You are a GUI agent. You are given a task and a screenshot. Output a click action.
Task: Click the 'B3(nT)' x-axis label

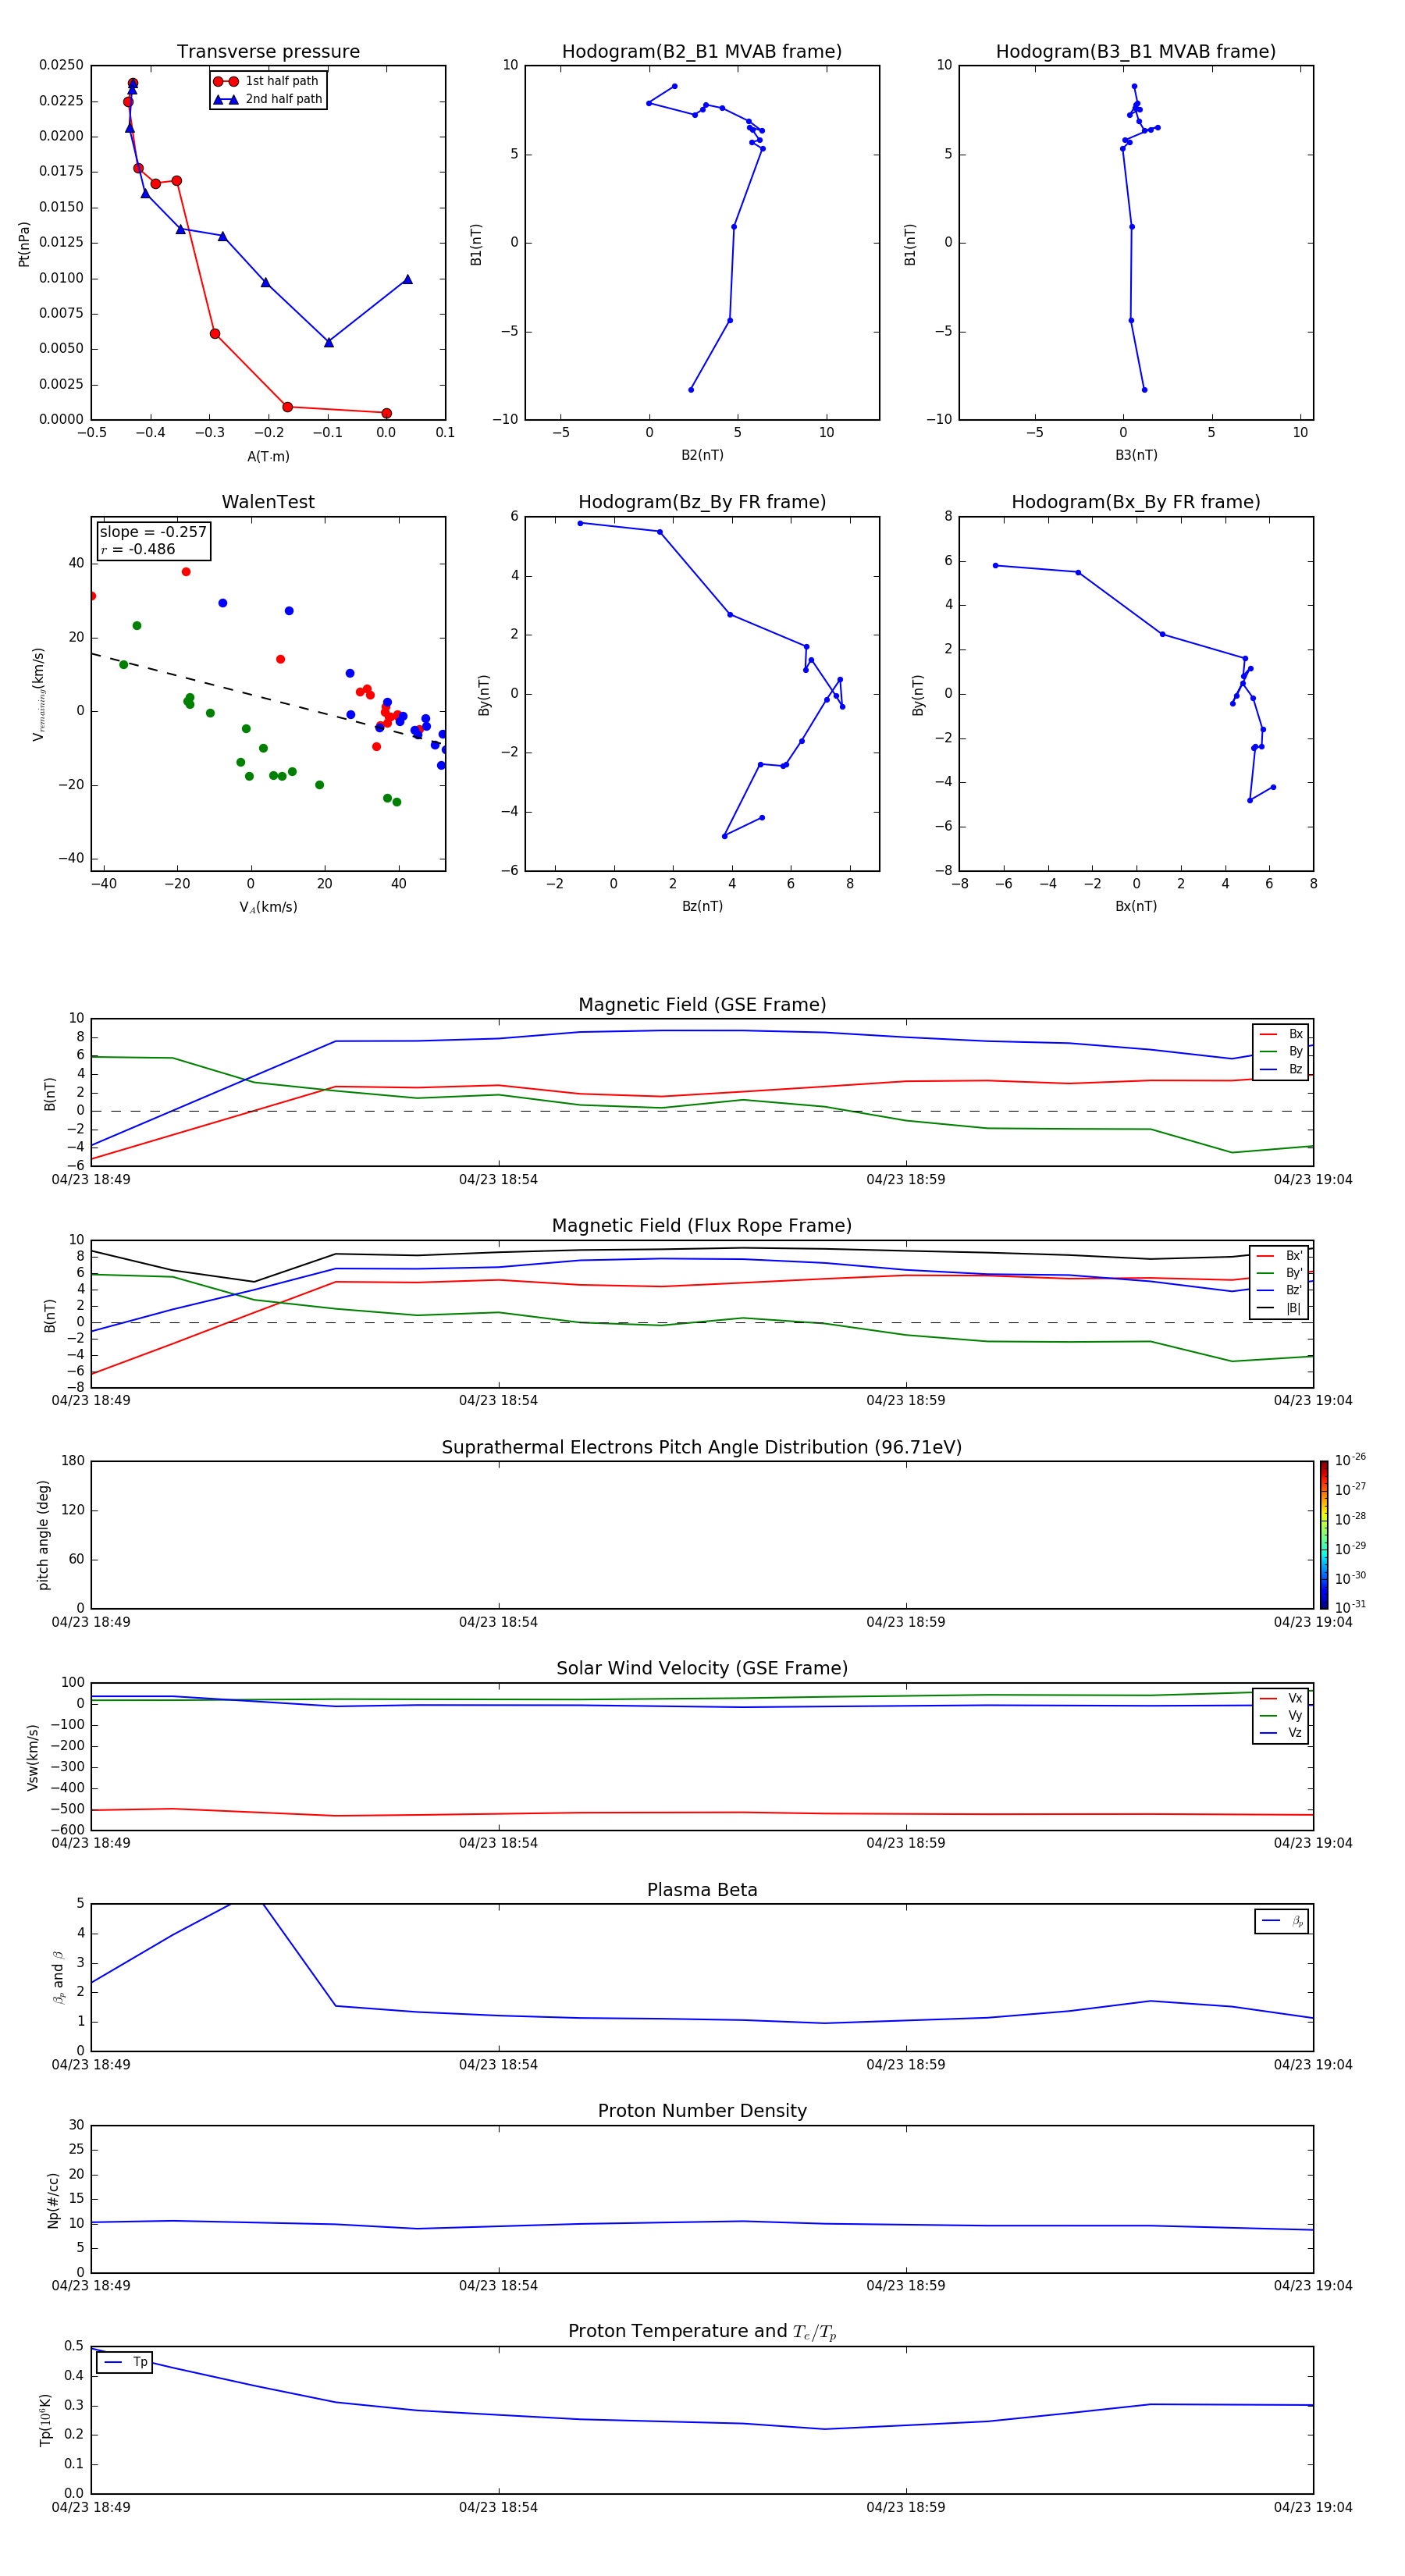click(1136, 455)
